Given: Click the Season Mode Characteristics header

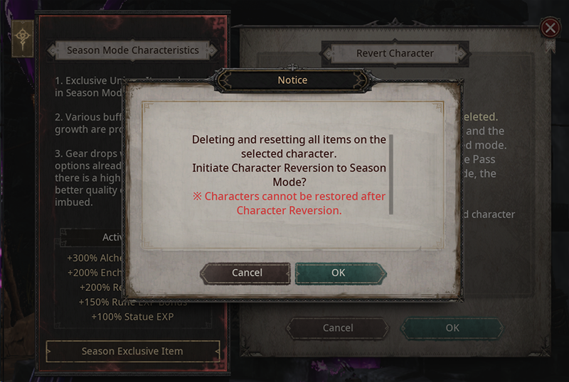Looking at the screenshot, I should click(x=133, y=50).
